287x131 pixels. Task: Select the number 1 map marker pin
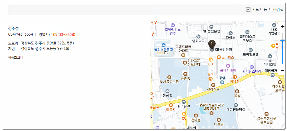212,44
